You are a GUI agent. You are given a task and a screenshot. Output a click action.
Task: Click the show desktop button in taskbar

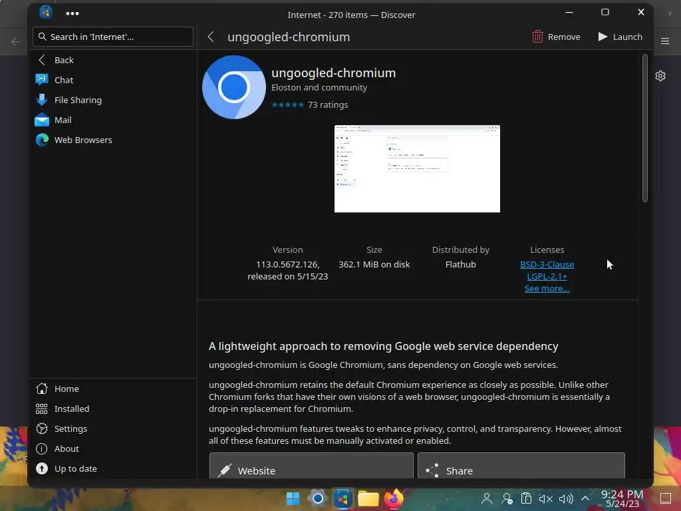[x=665, y=498]
